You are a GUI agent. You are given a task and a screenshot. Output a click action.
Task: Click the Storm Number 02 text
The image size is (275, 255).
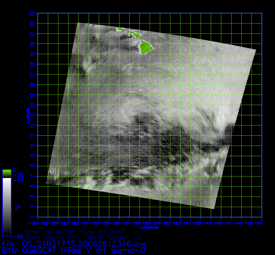pyautogui.click(x=114, y=237)
